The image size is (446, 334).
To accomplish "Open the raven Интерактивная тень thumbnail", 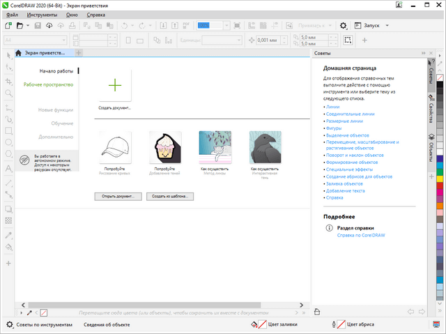I will (266, 146).
